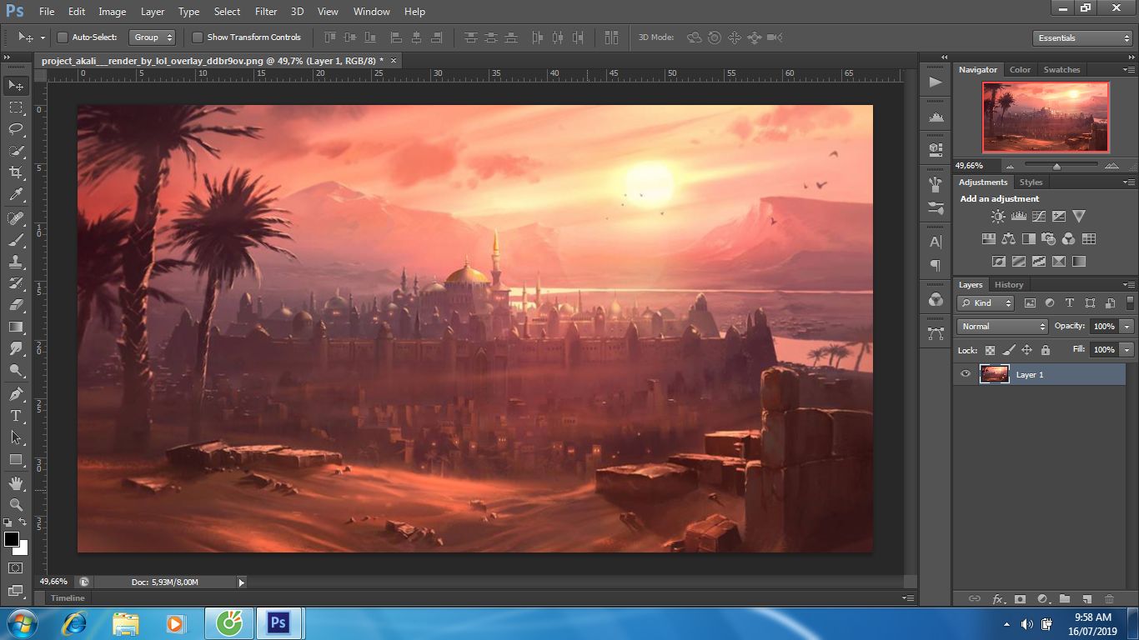Select the Quick Selection tool

16,151
